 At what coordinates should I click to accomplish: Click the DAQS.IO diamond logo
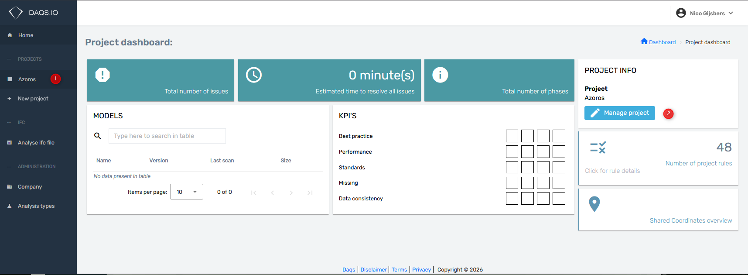pos(16,13)
